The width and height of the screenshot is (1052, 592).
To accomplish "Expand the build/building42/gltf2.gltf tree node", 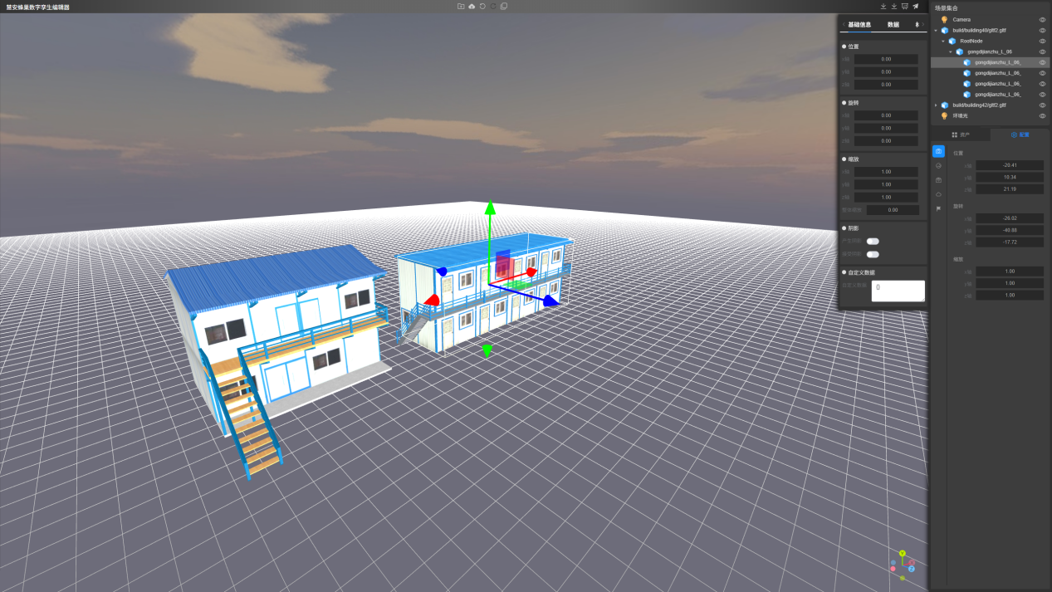I will [936, 105].
